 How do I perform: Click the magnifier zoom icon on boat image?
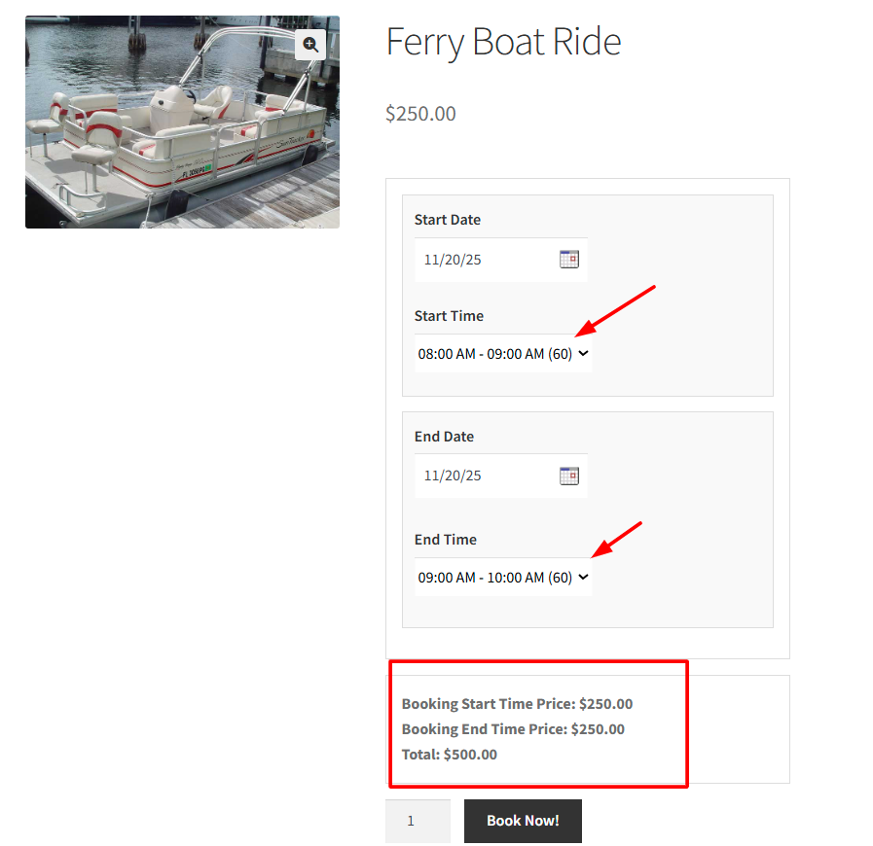[310, 45]
